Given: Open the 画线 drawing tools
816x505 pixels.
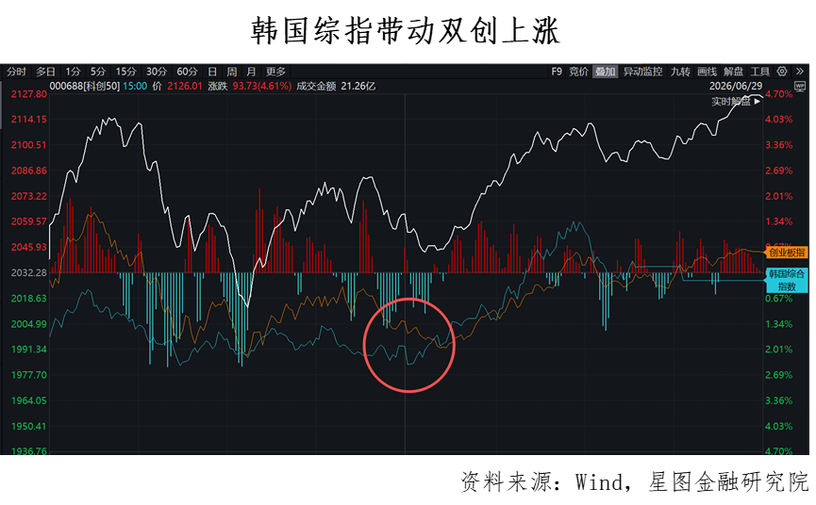Looking at the screenshot, I should (707, 72).
